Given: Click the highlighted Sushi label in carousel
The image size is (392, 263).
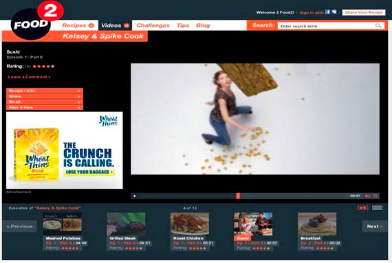Looking at the screenshot, I should [x=242, y=238].
